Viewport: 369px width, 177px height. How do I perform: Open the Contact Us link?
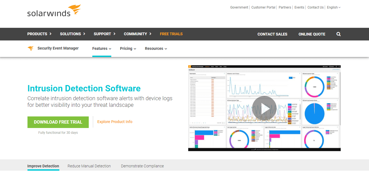[x=315, y=7]
